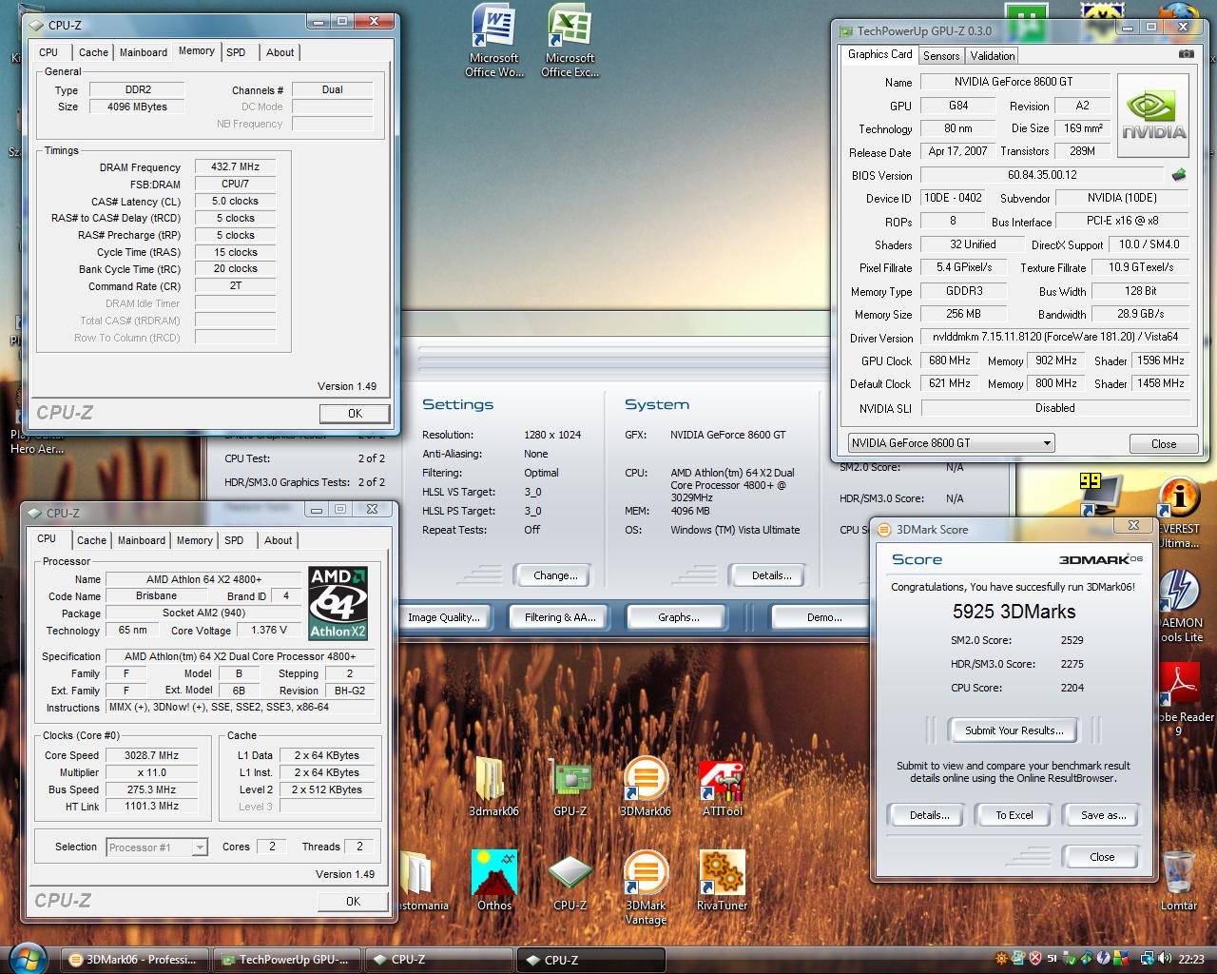Click the GPU-Z screenshot camera icon
Image resolution: width=1217 pixels, height=974 pixels.
[x=1186, y=54]
